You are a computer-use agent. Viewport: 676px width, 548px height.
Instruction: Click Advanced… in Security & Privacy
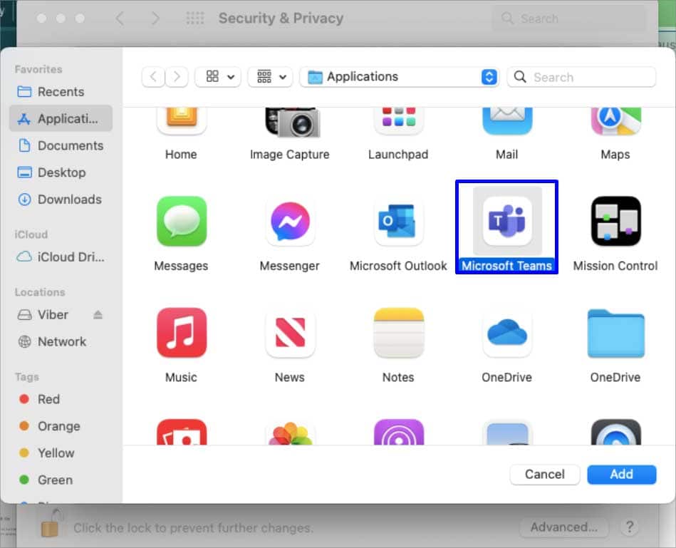[564, 527]
